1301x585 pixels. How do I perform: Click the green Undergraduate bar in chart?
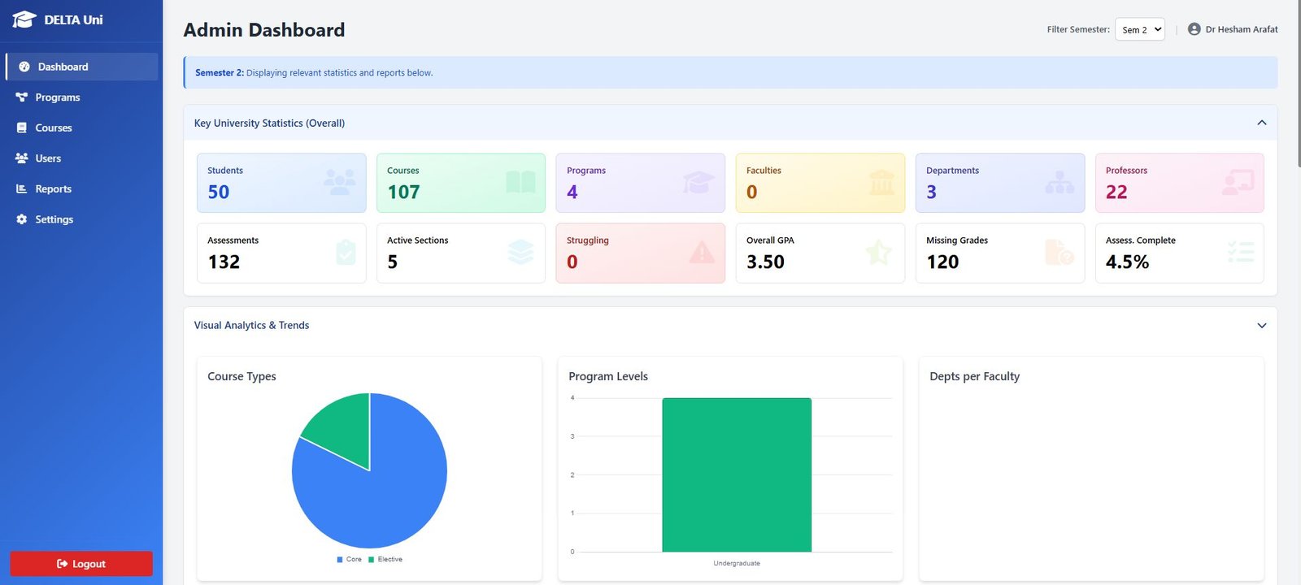pyautogui.click(x=736, y=474)
